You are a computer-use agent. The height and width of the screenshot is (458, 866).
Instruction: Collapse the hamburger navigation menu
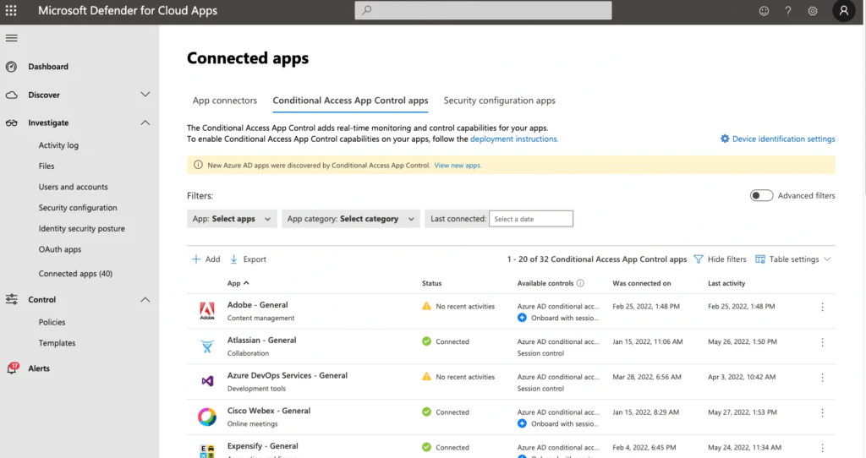pos(12,38)
